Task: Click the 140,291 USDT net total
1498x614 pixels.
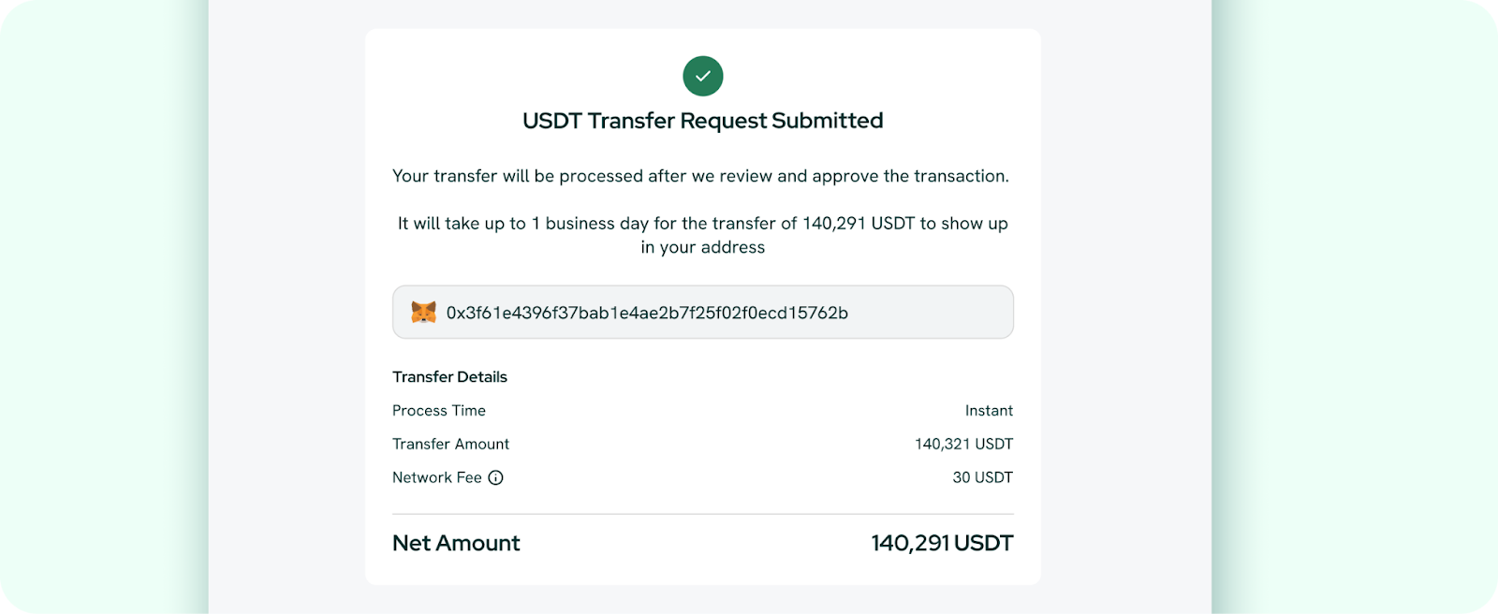Action: (x=942, y=543)
